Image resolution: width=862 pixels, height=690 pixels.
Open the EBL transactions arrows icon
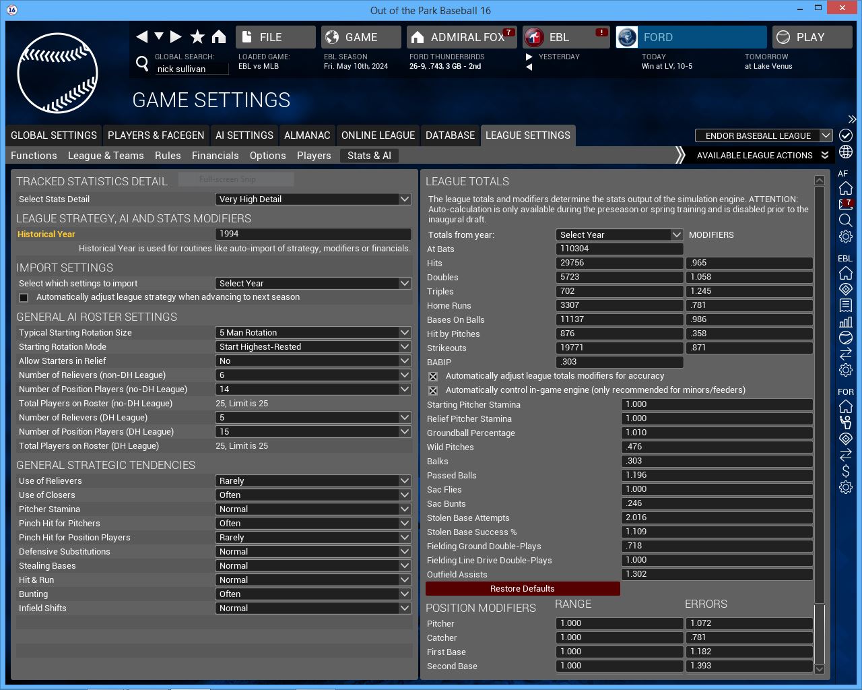pos(846,354)
